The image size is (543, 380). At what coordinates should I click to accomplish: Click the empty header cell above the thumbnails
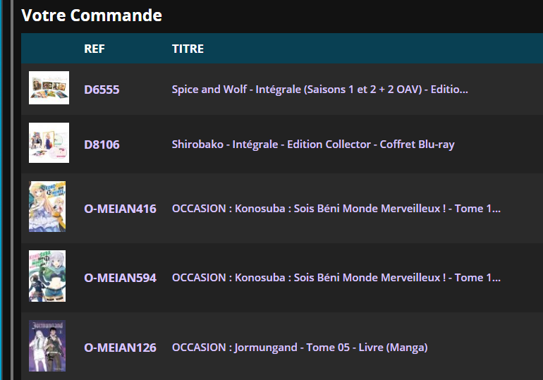pyautogui.click(x=49, y=49)
